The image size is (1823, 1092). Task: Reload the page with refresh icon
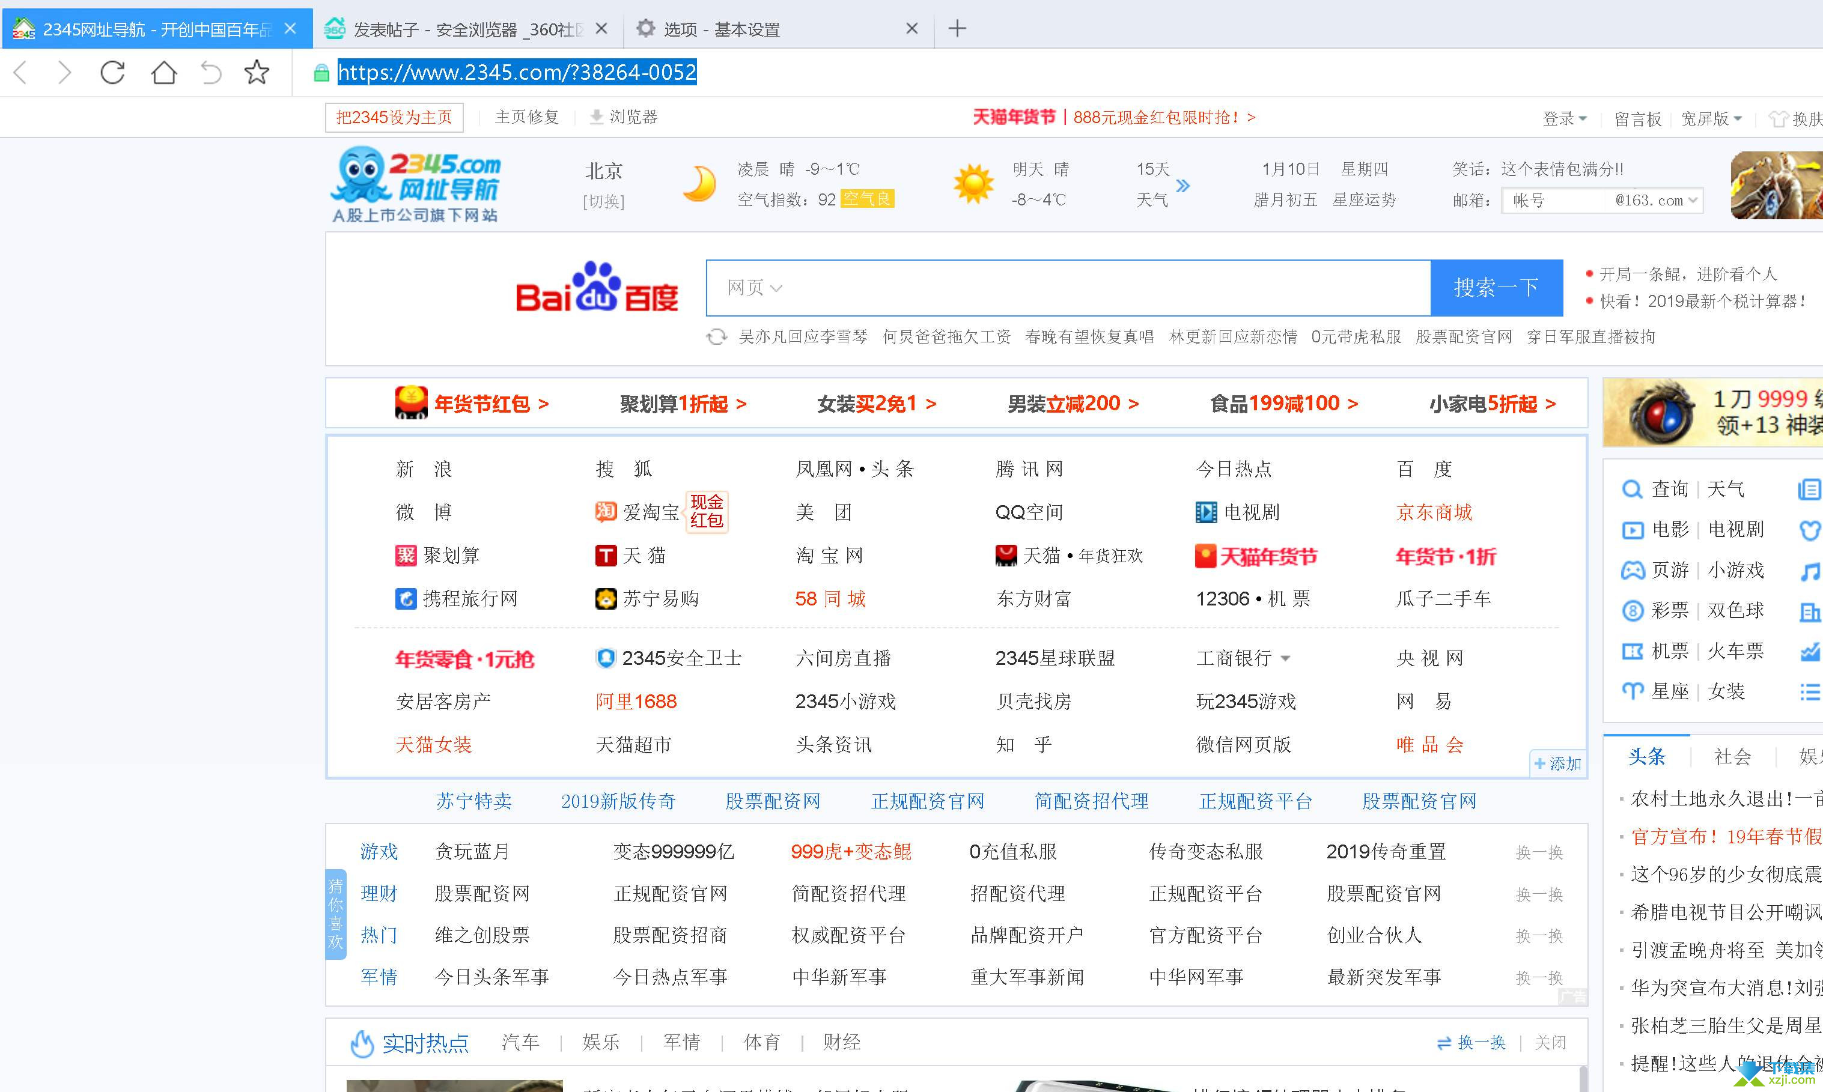[112, 72]
